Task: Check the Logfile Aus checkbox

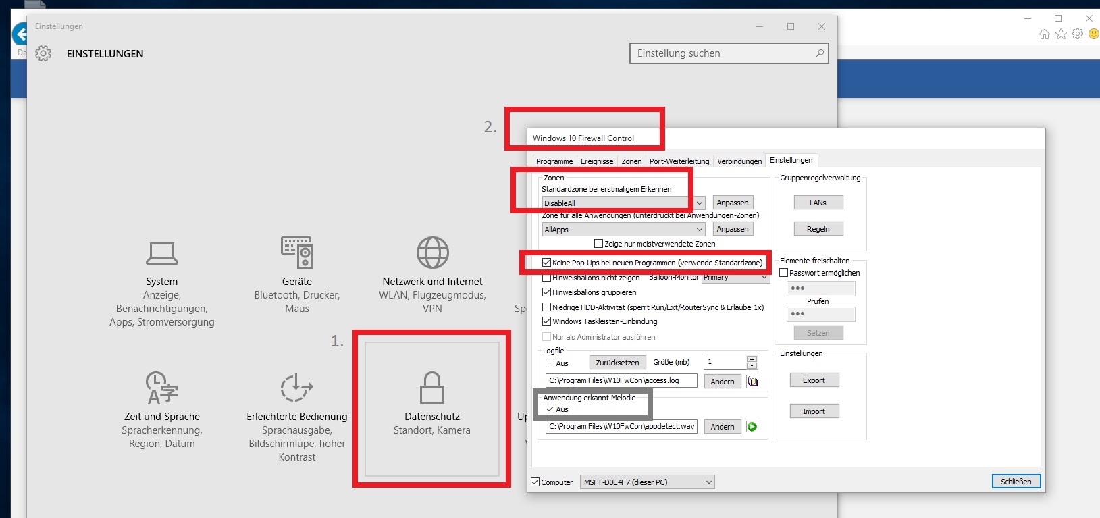Action: pos(550,363)
